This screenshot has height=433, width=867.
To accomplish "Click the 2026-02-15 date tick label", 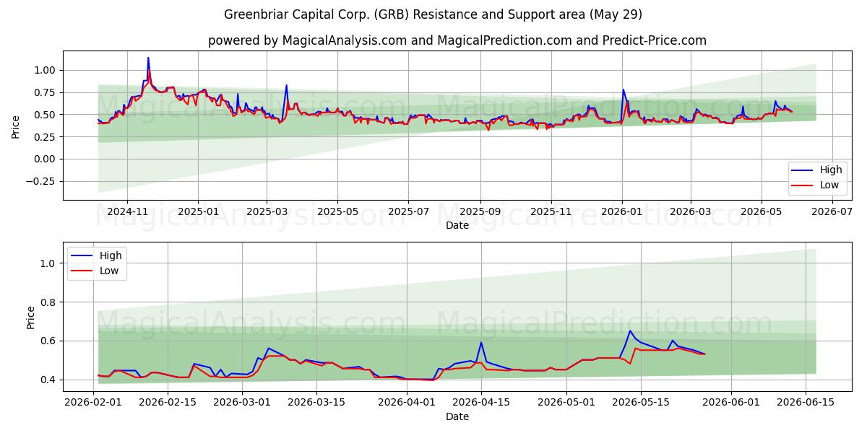I will coord(168,403).
